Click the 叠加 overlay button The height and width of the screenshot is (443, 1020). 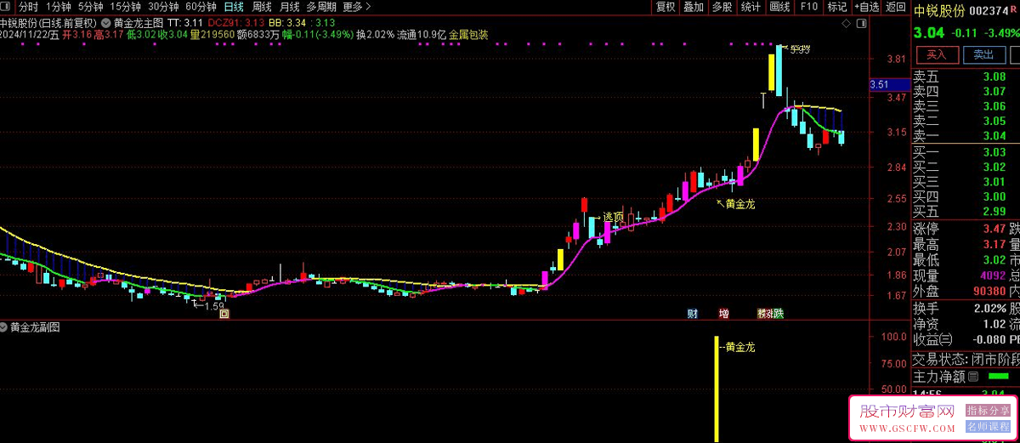coord(694,7)
